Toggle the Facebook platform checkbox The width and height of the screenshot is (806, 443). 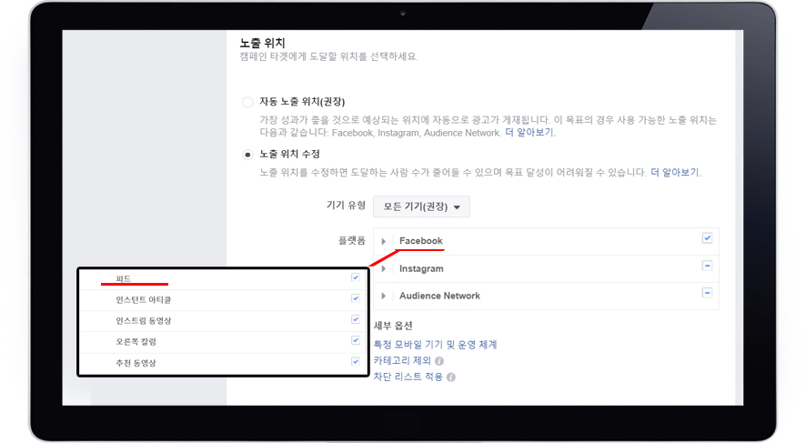[708, 238]
